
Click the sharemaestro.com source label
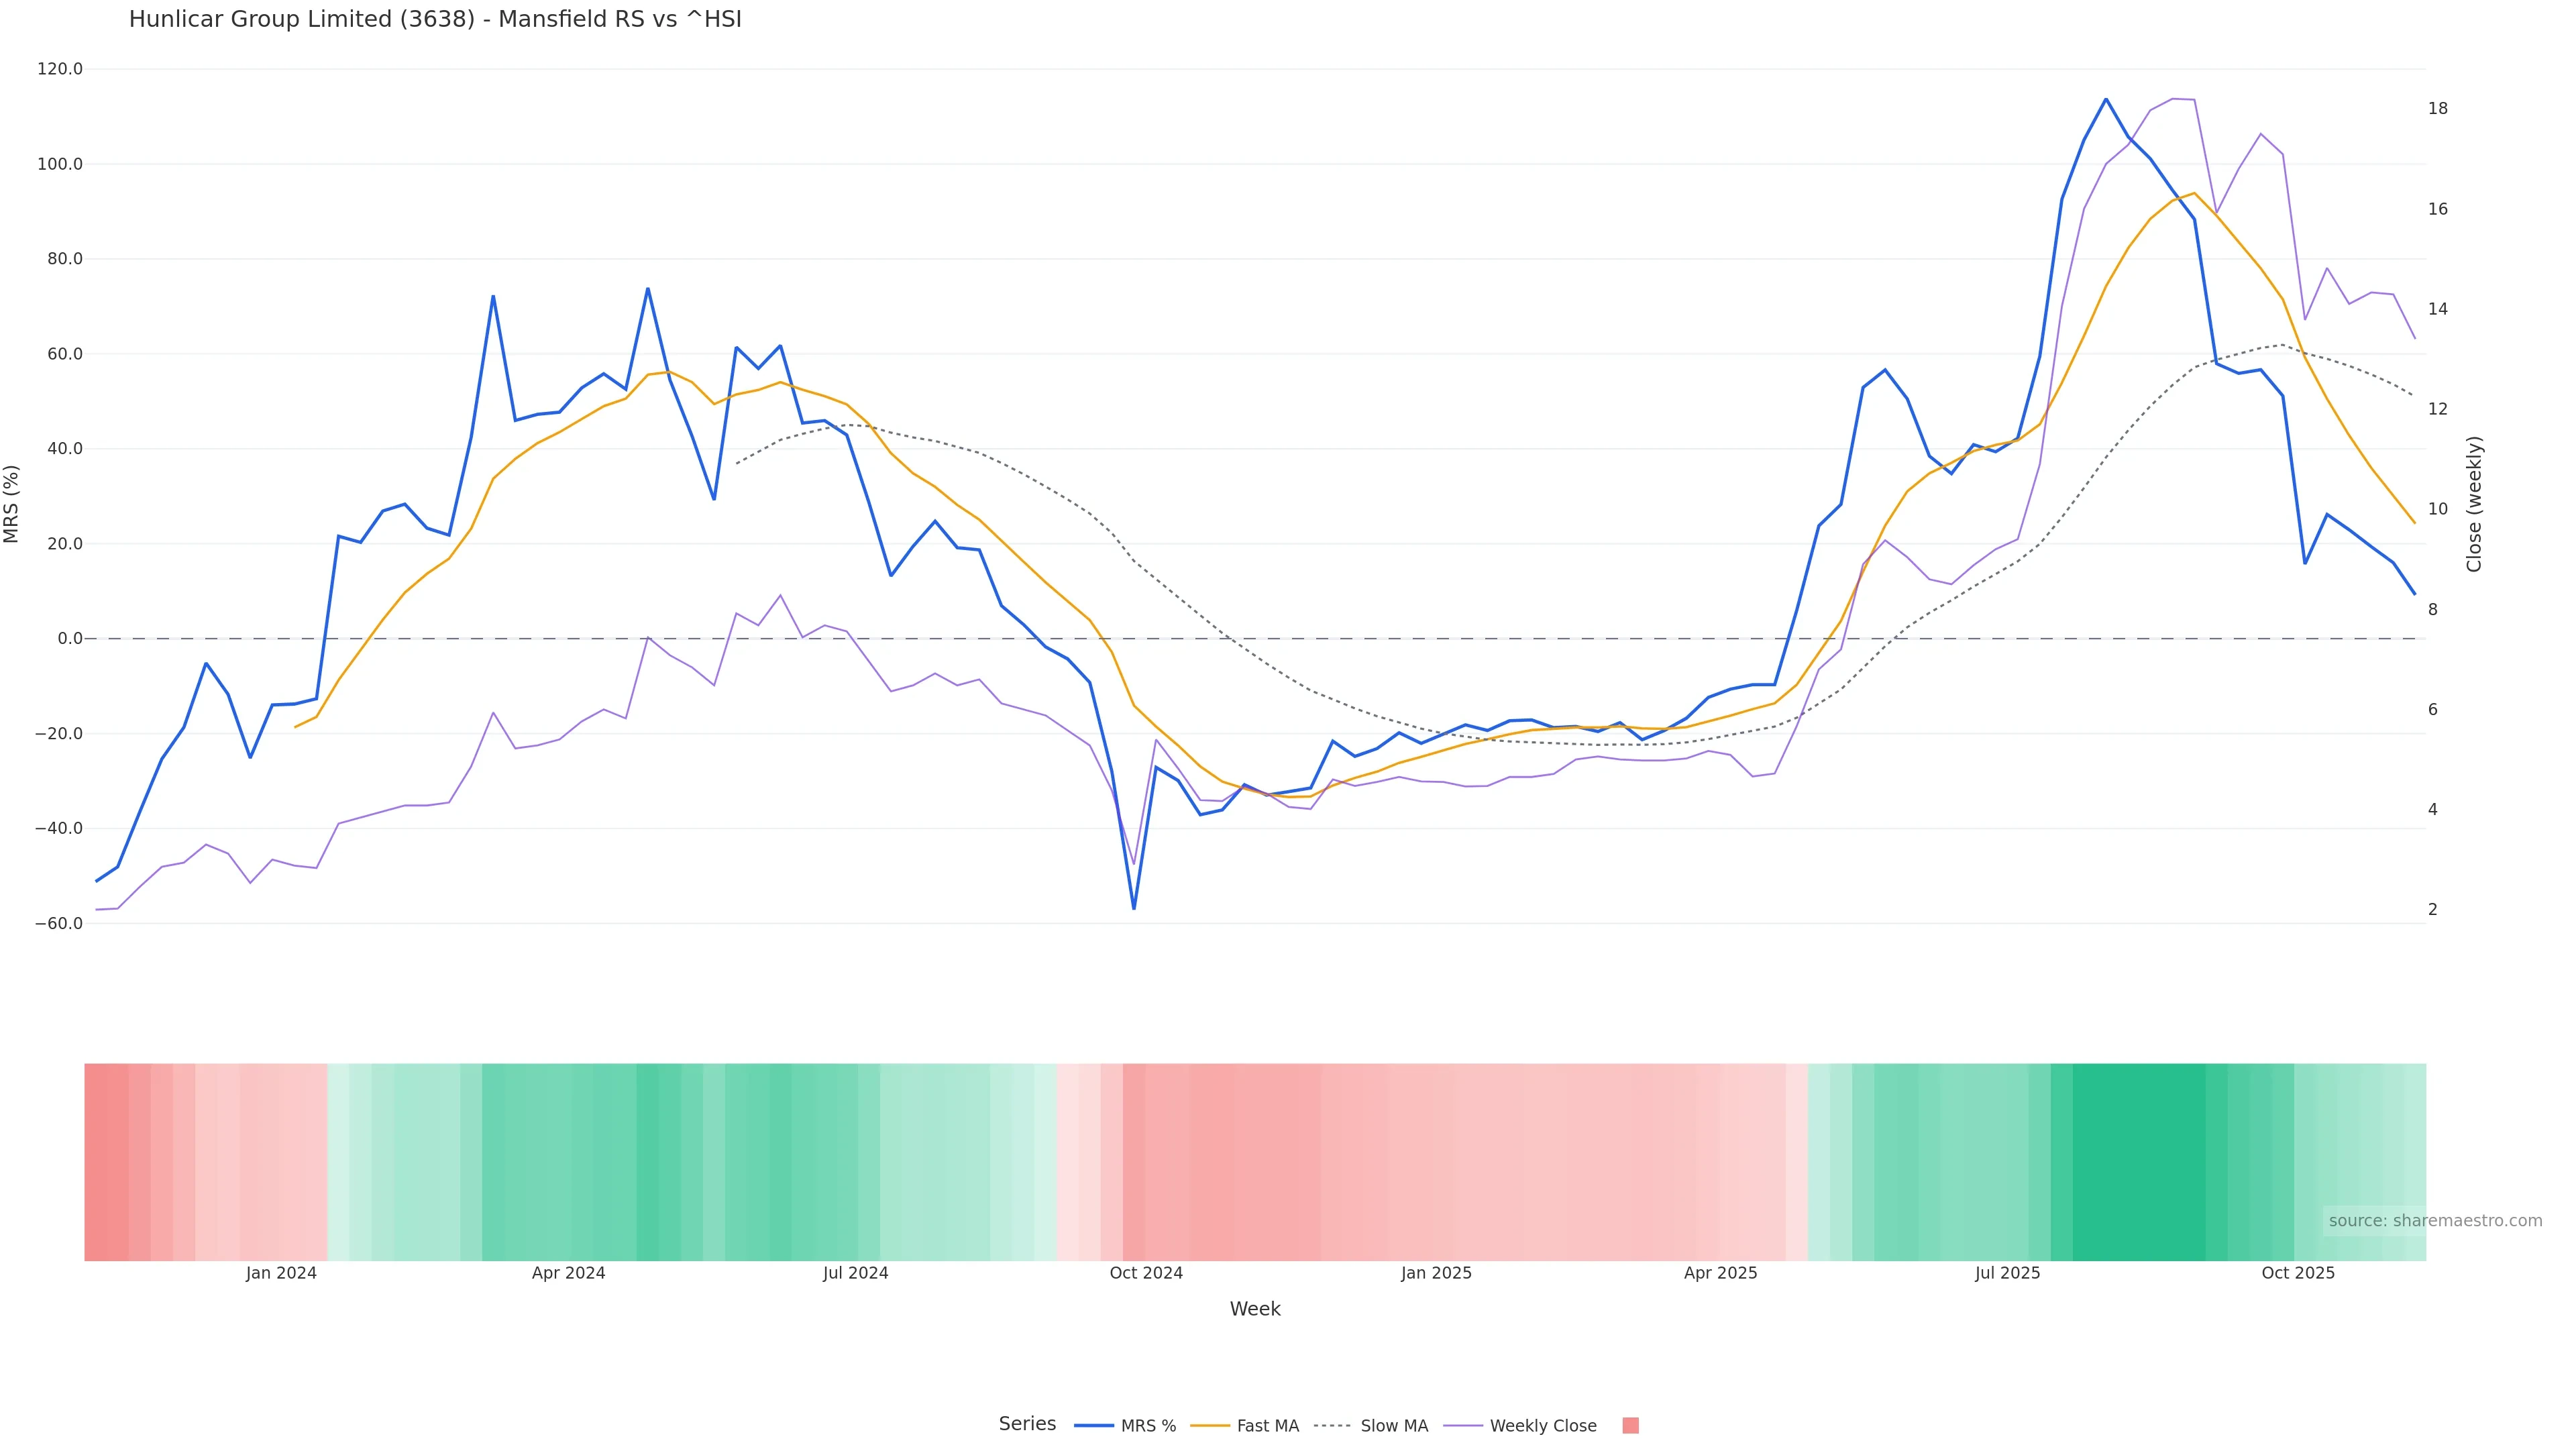(2434, 1221)
